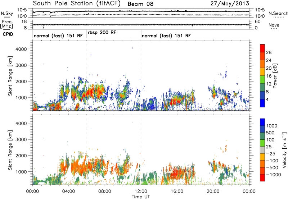Select the '500' Velocity colorbar value
The width and height of the screenshot is (288, 199).
(270, 133)
